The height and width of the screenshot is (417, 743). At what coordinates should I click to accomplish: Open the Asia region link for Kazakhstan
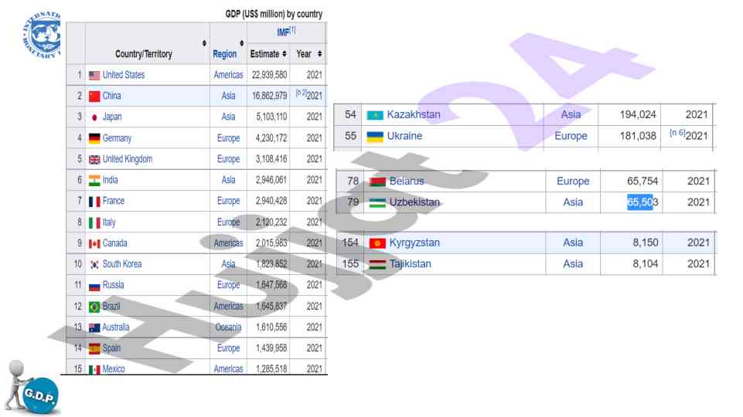pyautogui.click(x=571, y=114)
